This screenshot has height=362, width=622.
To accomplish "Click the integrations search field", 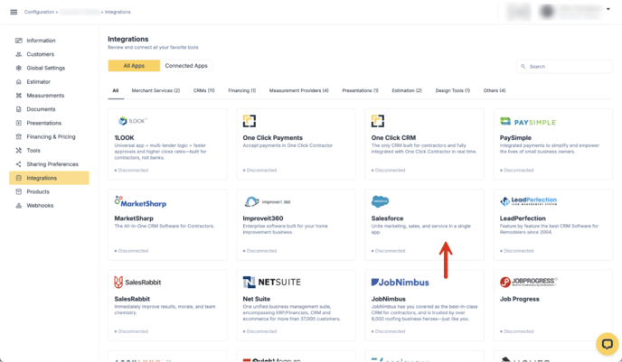I will point(568,67).
